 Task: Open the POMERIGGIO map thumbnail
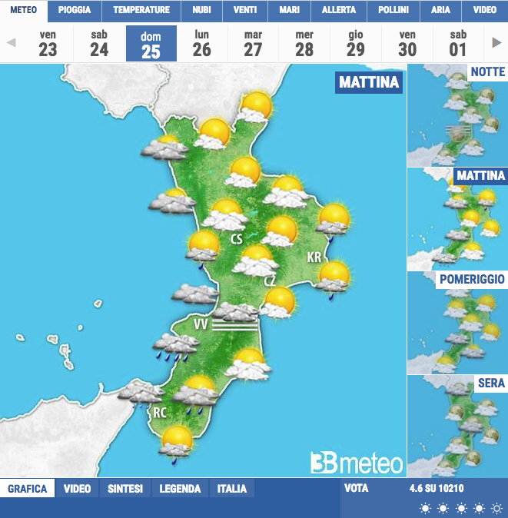click(457, 323)
